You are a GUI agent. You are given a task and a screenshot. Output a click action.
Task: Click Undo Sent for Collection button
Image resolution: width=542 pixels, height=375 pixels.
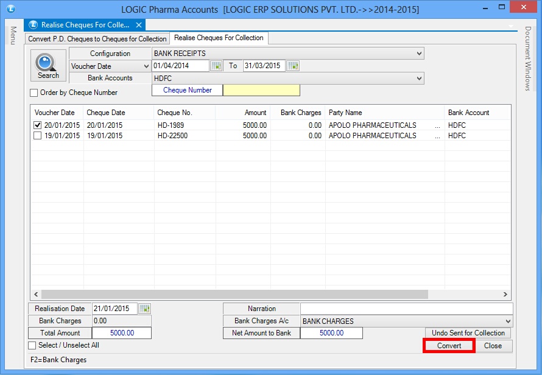(468, 333)
